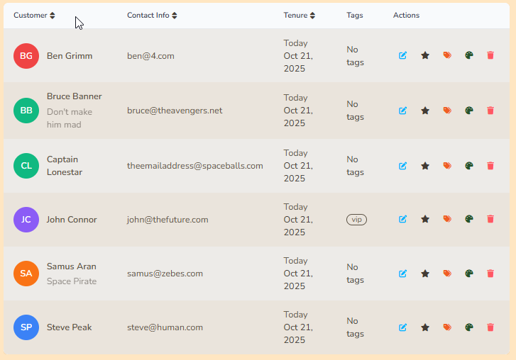Click the green CL avatar circle

(26, 166)
